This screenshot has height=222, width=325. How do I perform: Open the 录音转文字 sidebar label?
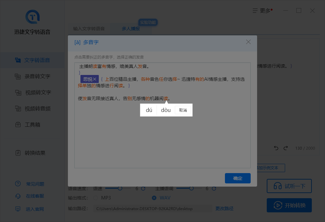tap(38, 76)
